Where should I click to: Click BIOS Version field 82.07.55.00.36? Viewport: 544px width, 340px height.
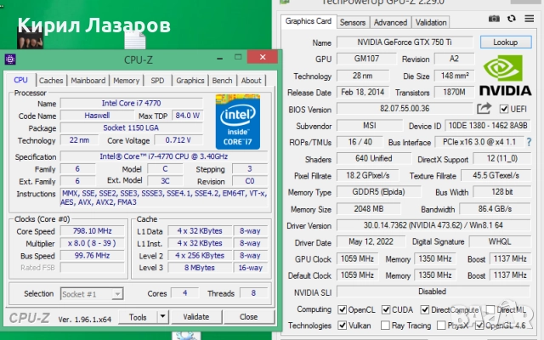point(405,109)
